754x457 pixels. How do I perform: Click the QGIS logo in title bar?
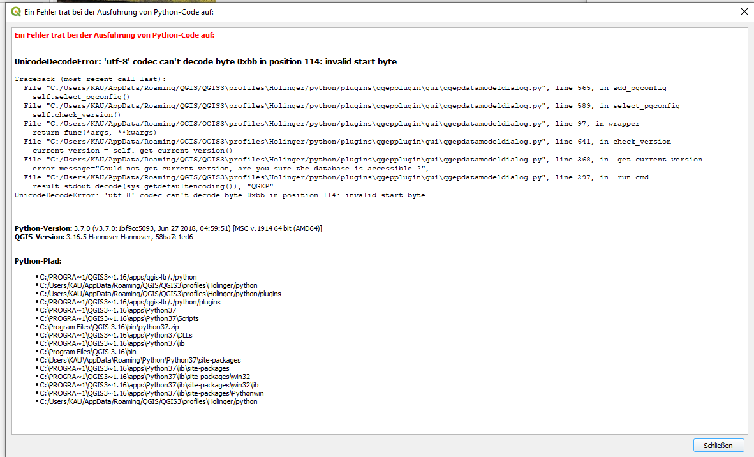point(16,11)
